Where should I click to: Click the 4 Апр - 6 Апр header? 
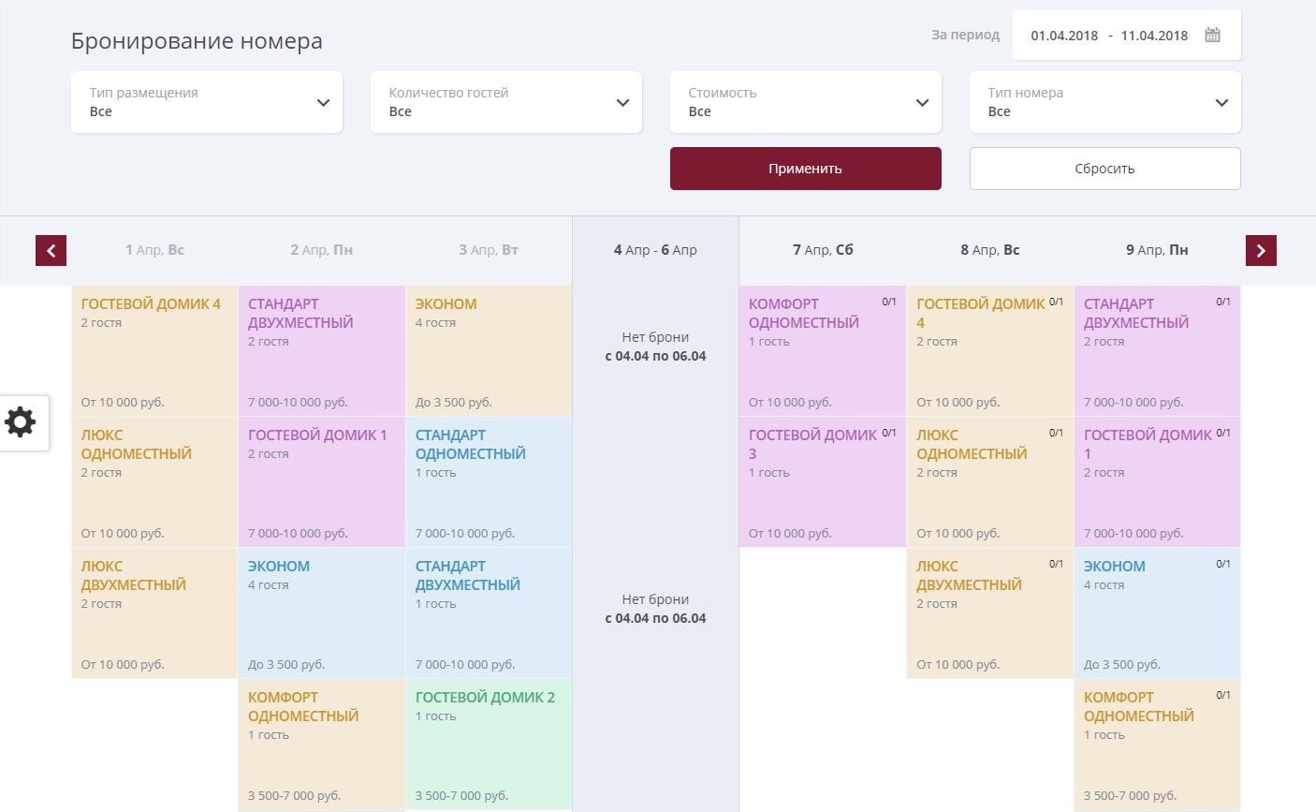coord(655,250)
